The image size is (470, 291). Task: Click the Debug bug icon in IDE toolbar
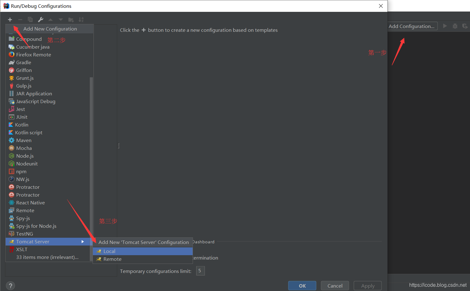click(x=455, y=26)
